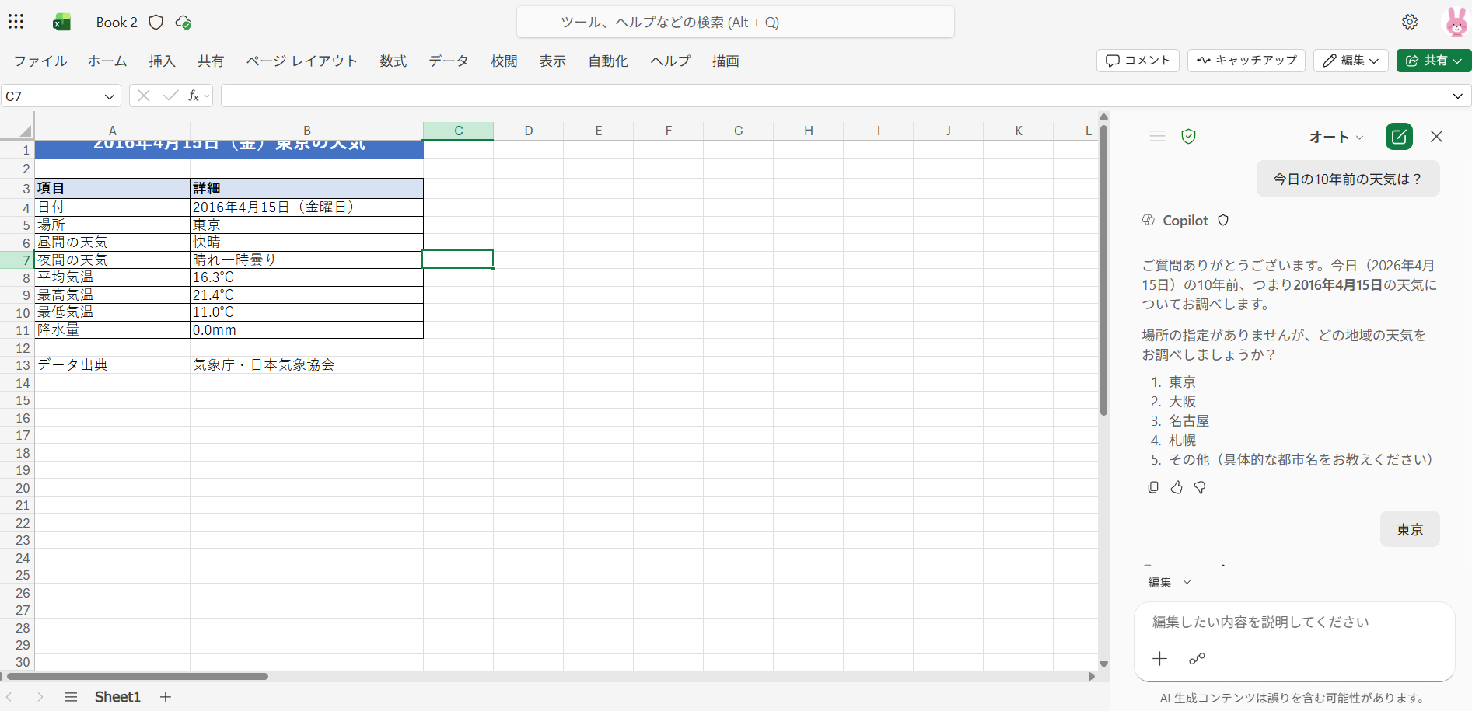Expand the formula bar chevron
1472x711 pixels.
[x=1457, y=96]
